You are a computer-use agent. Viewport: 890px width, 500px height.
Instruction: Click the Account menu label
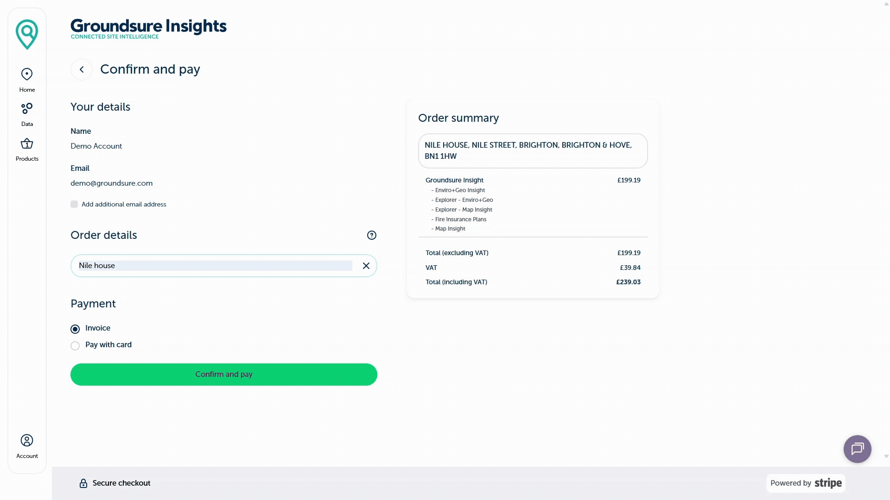[x=27, y=456]
